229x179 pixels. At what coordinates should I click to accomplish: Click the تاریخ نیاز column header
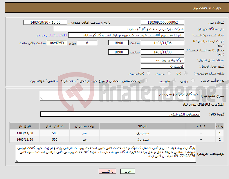click(x=25, y=126)
